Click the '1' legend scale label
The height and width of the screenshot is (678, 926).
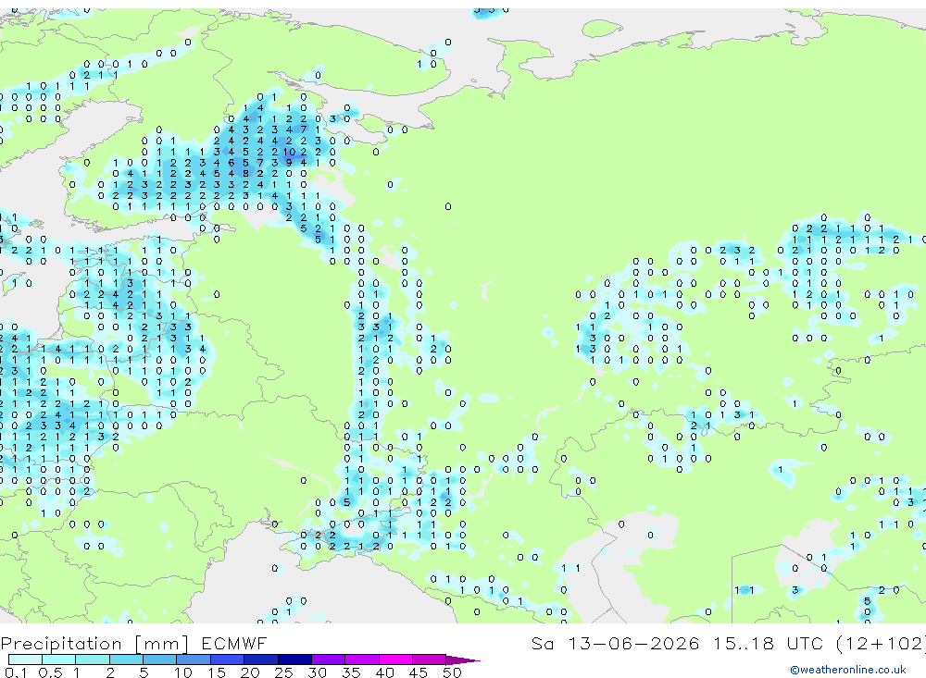76,672
